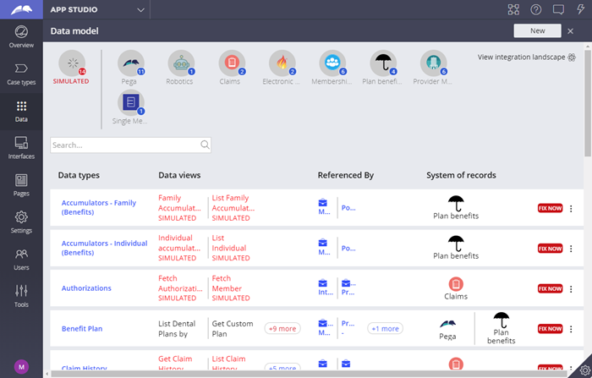Open Get Custom Plan data view

[x=233, y=329]
